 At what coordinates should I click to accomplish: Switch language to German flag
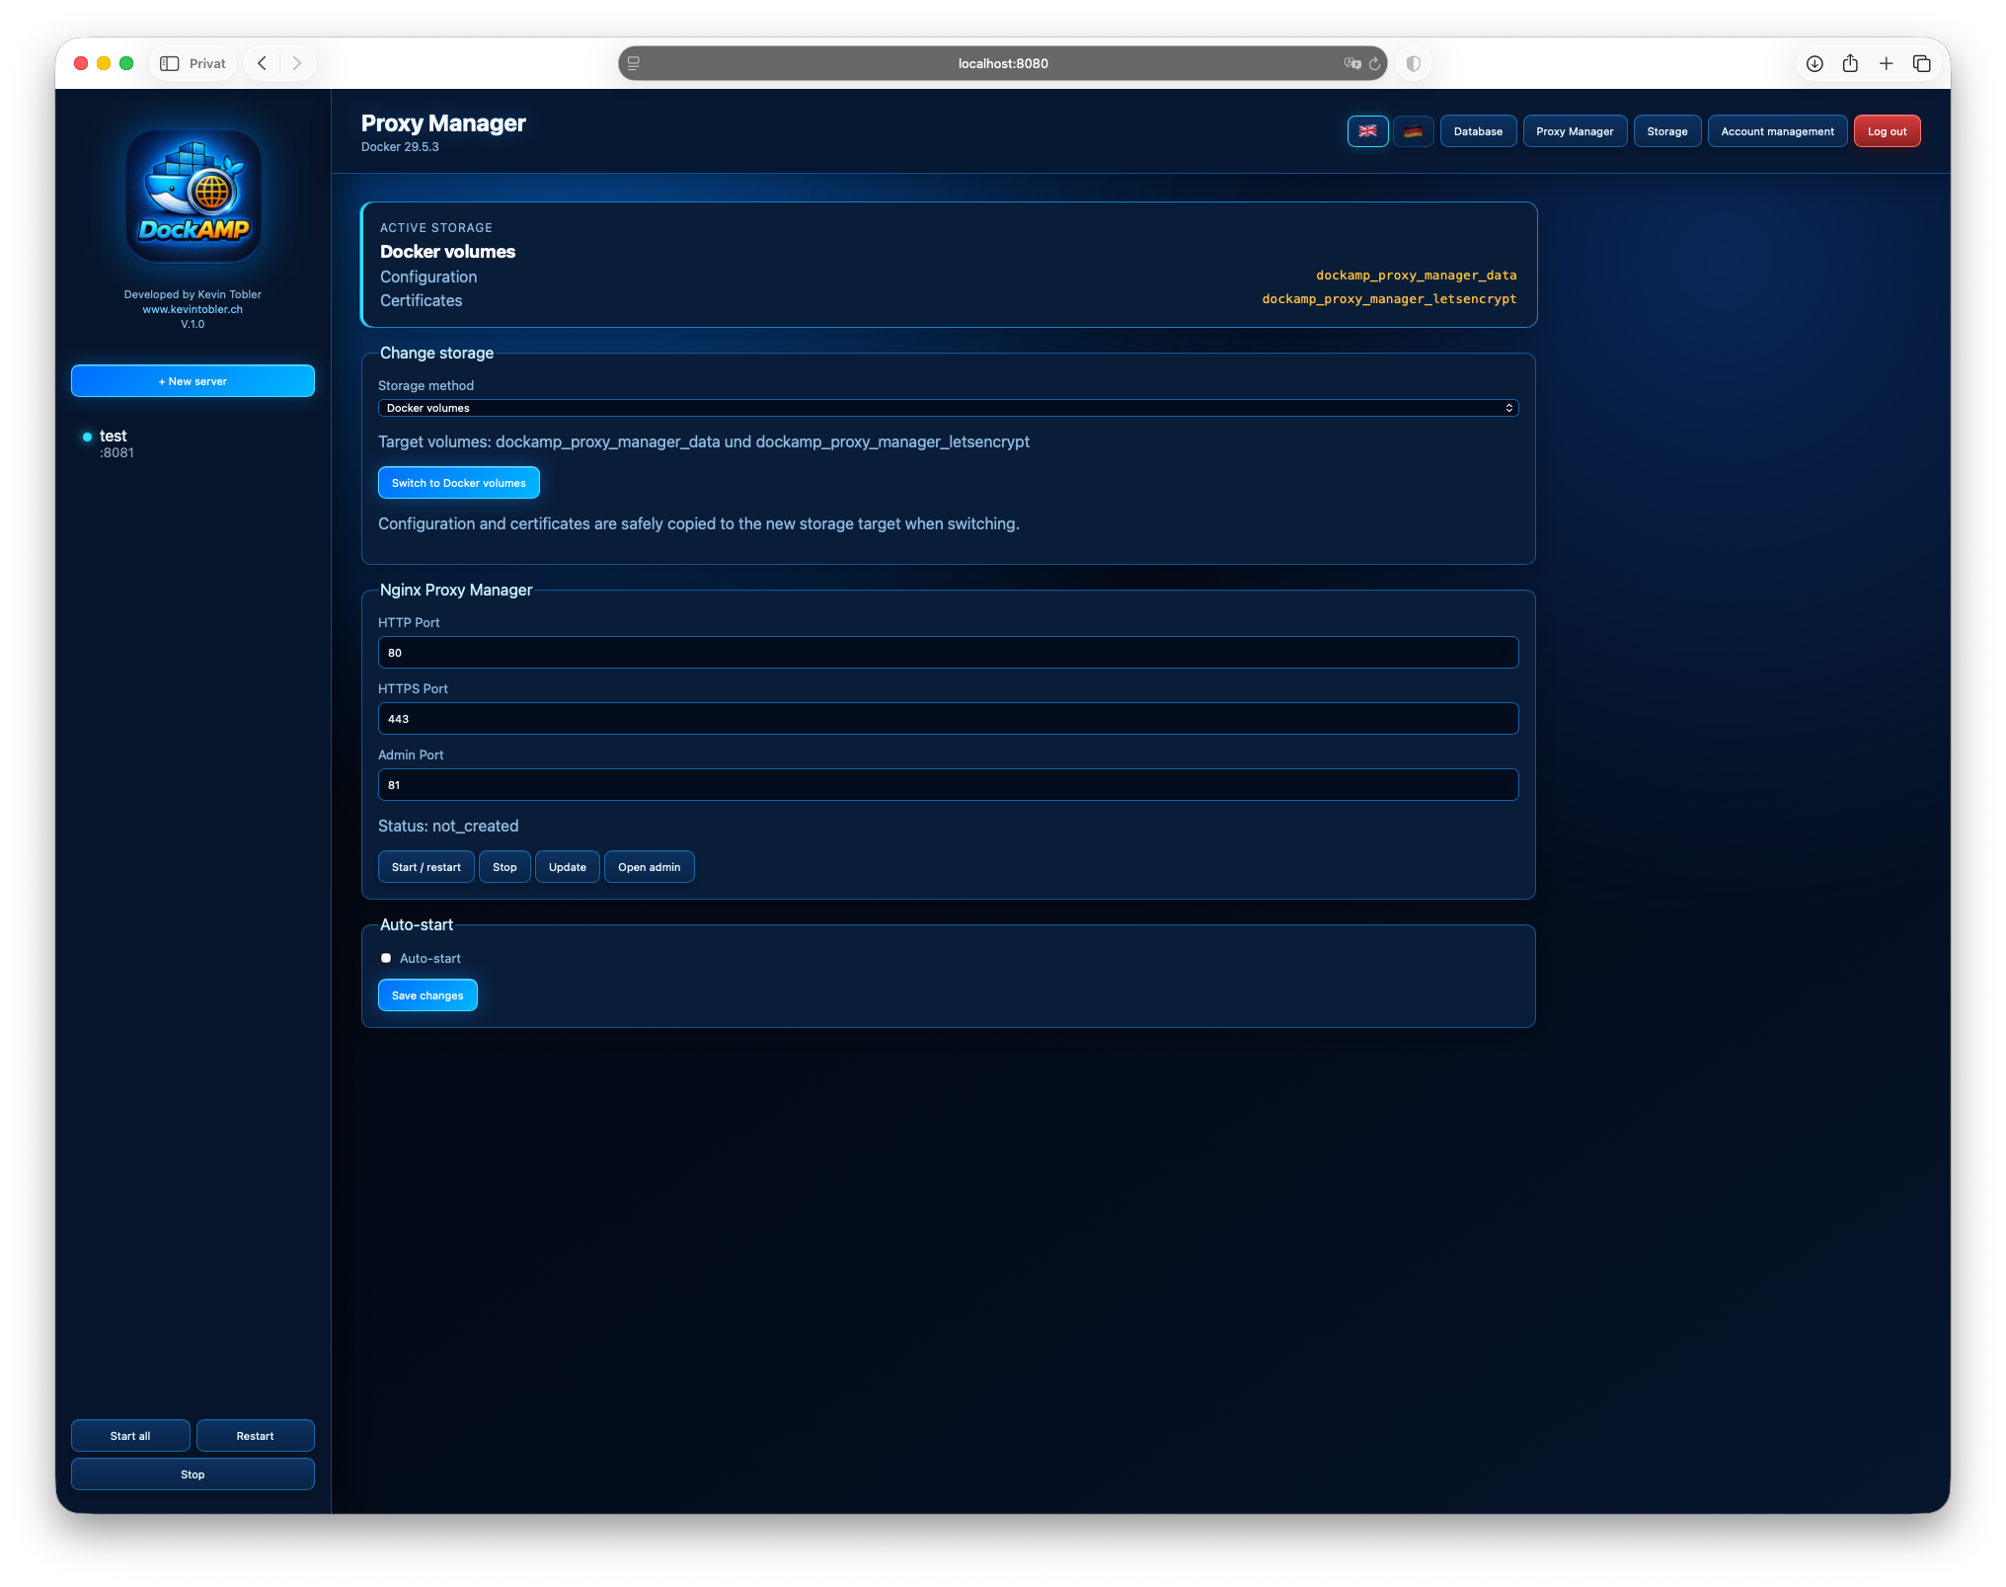[x=1413, y=131]
